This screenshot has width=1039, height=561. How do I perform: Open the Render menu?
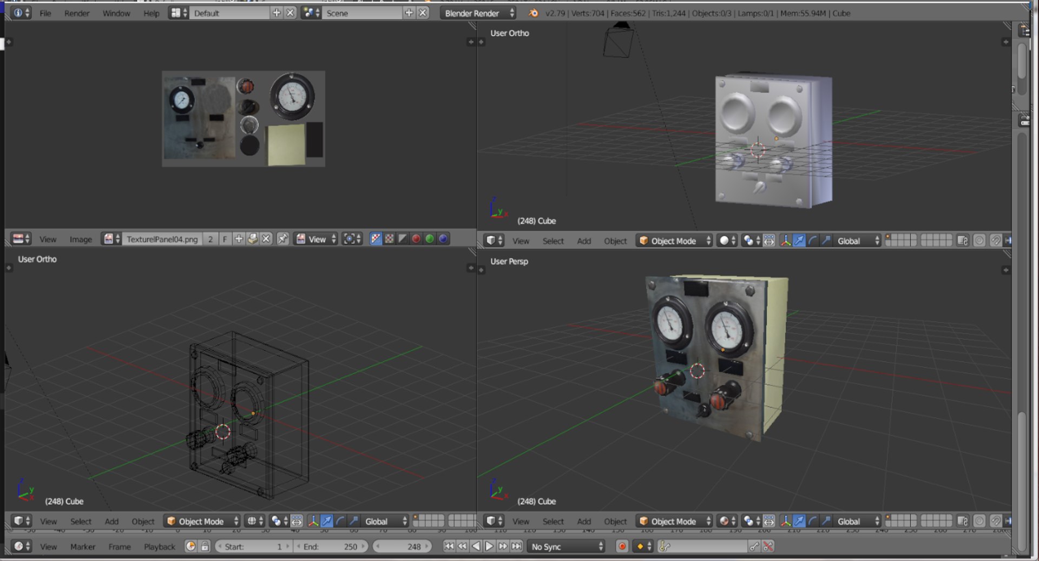pyautogui.click(x=77, y=13)
